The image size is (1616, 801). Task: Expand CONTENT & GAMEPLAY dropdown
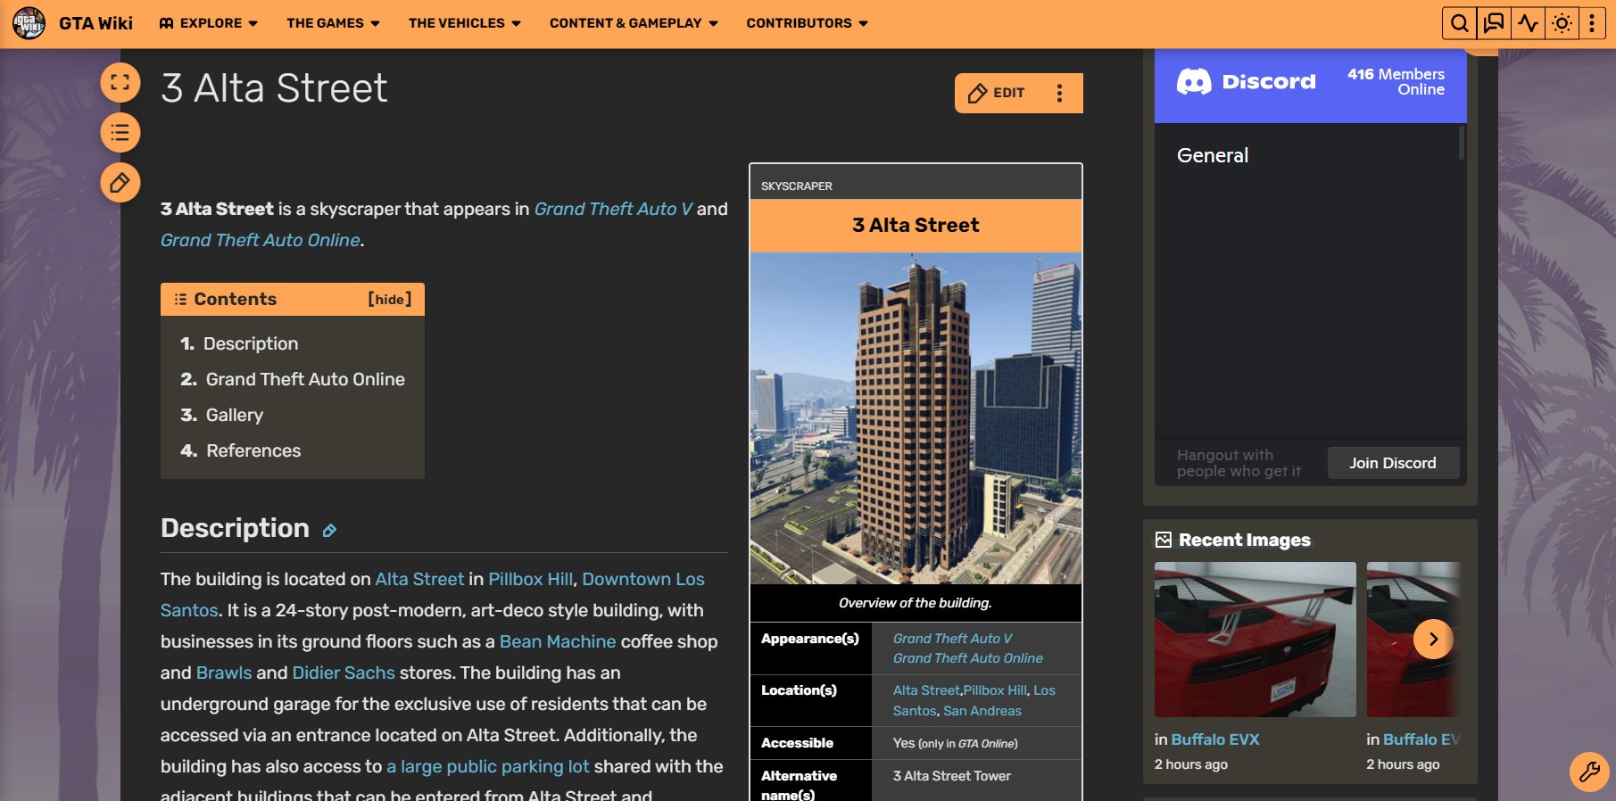[x=634, y=23]
